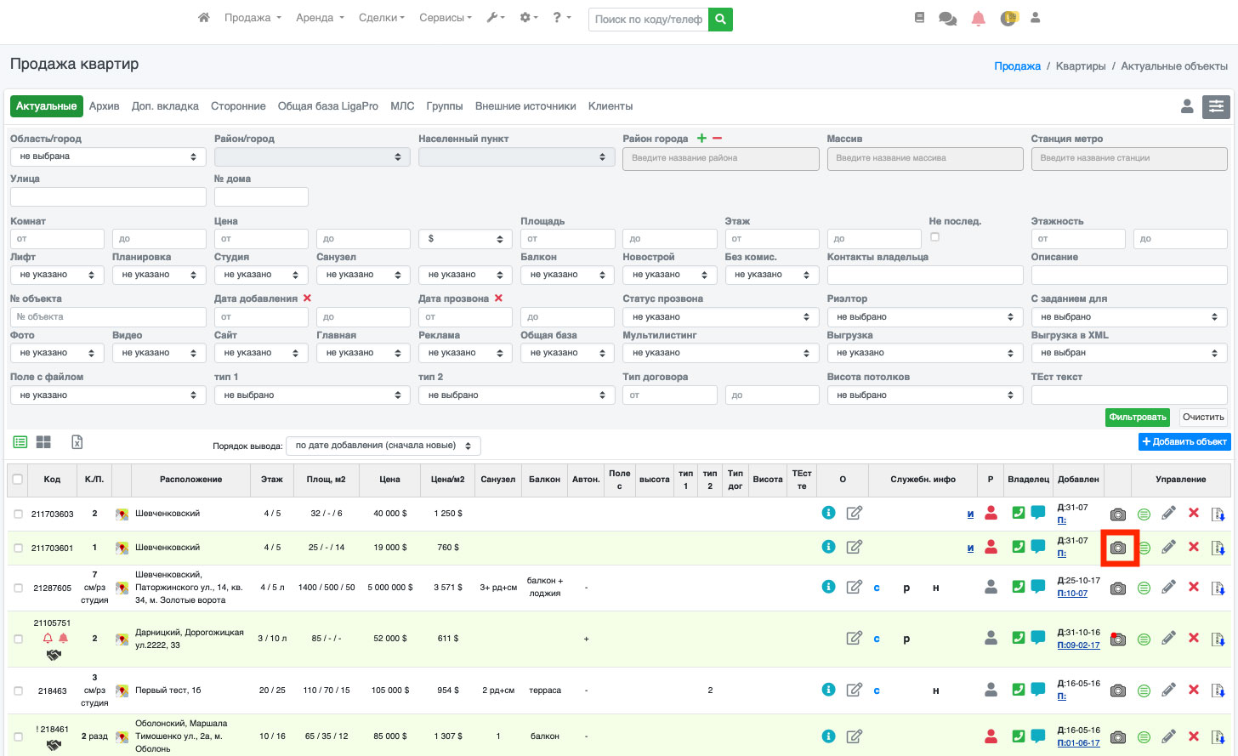Edit listing 21287605 with pencil icon
Viewport: 1238px width, 756px height.
click(1168, 588)
